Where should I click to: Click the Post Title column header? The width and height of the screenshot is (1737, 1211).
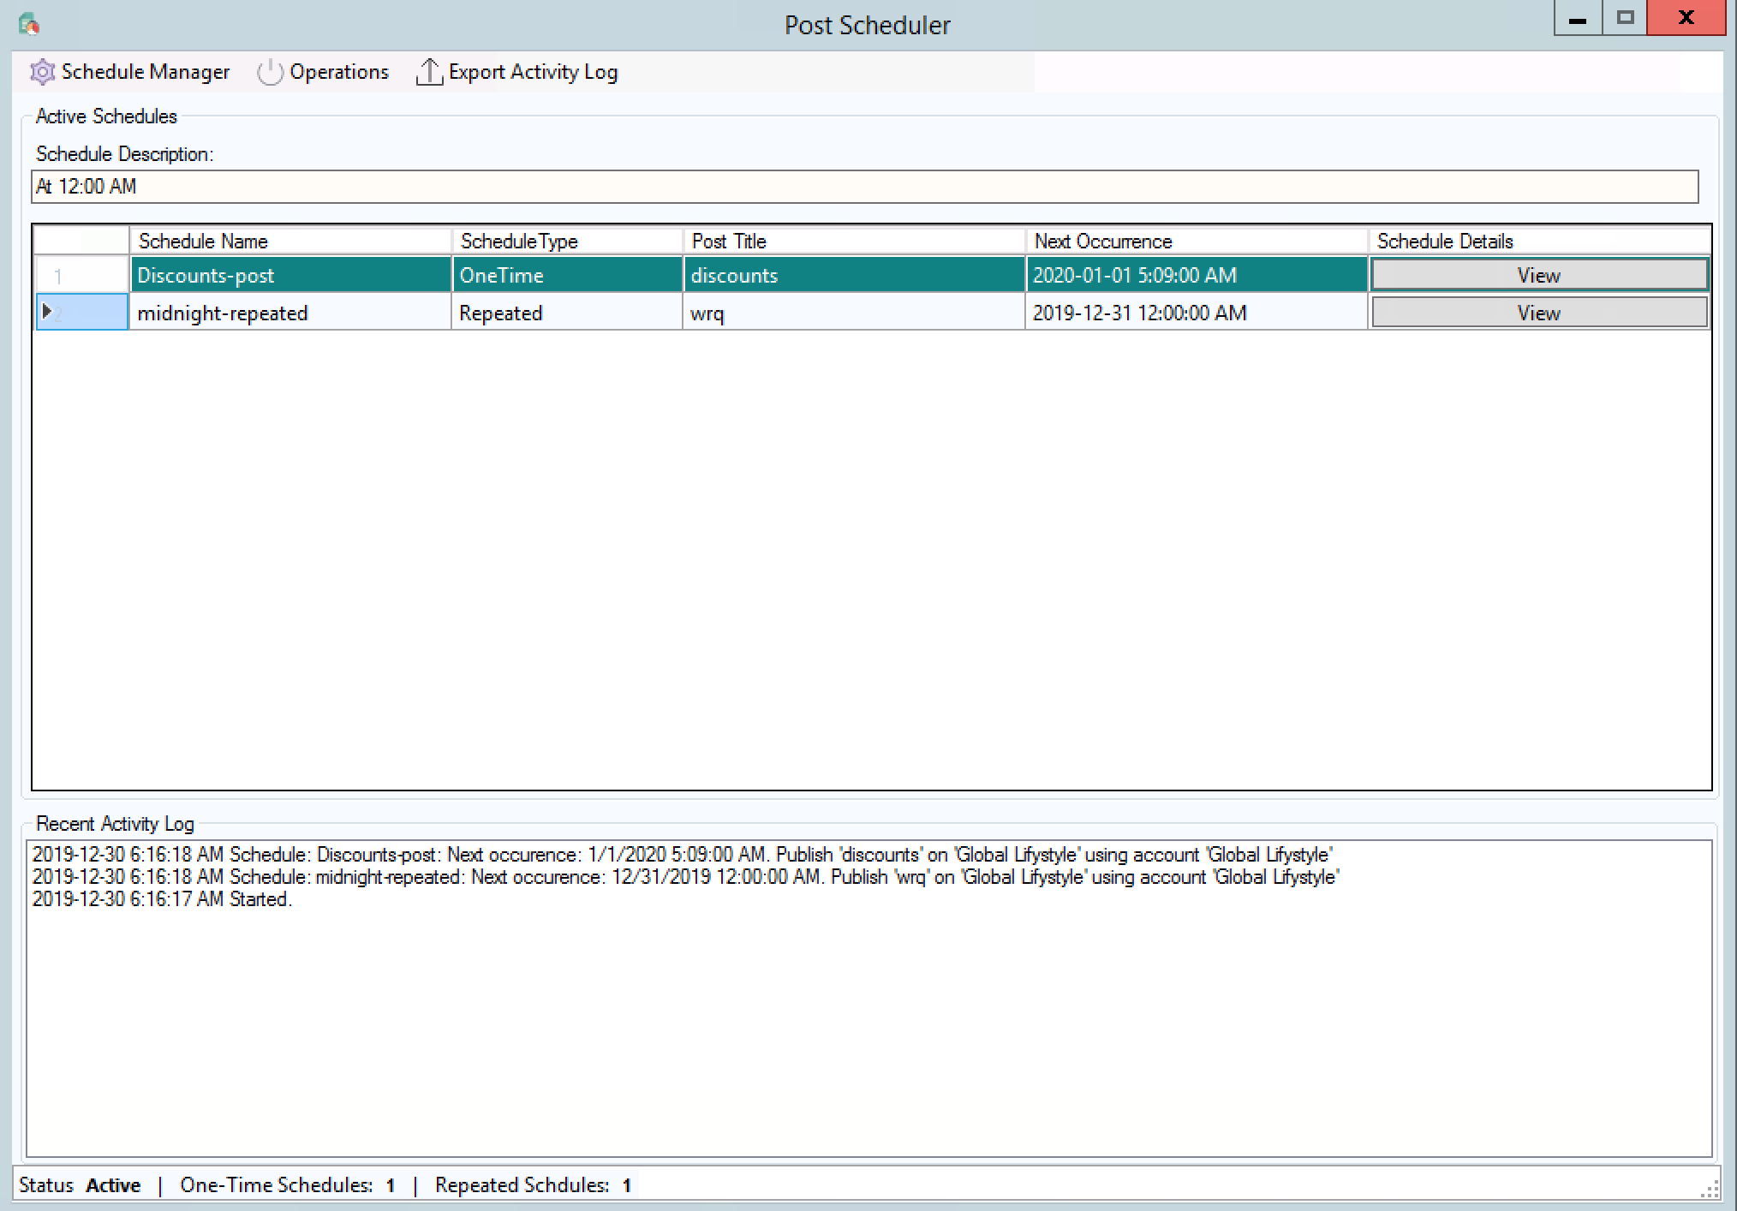pyautogui.click(x=854, y=242)
